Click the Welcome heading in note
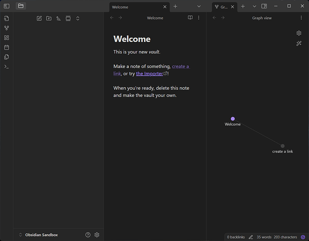The width and height of the screenshot is (309, 241). 132,39
